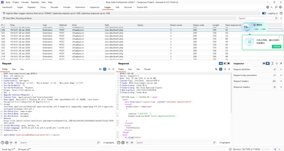
Task: Open status bar dropdown arrow beside AI icon
Action: (280, 149)
